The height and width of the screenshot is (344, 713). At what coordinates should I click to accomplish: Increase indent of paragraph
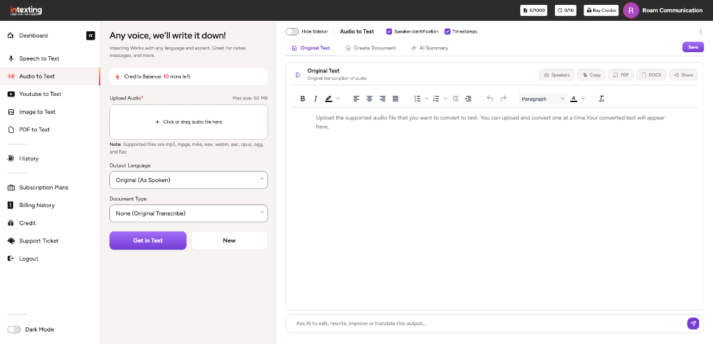[x=469, y=99]
